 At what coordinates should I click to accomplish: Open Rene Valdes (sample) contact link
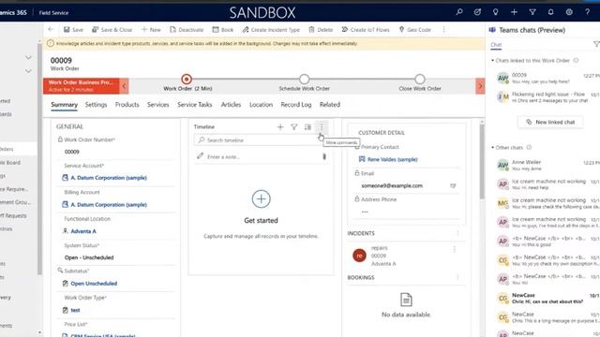[x=392, y=159]
